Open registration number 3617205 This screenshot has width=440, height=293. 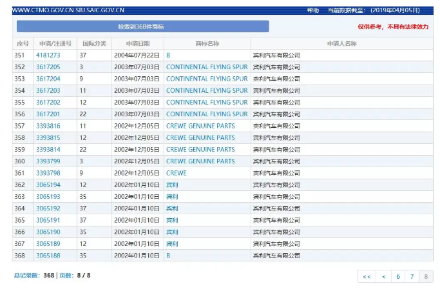click(48, 67)
